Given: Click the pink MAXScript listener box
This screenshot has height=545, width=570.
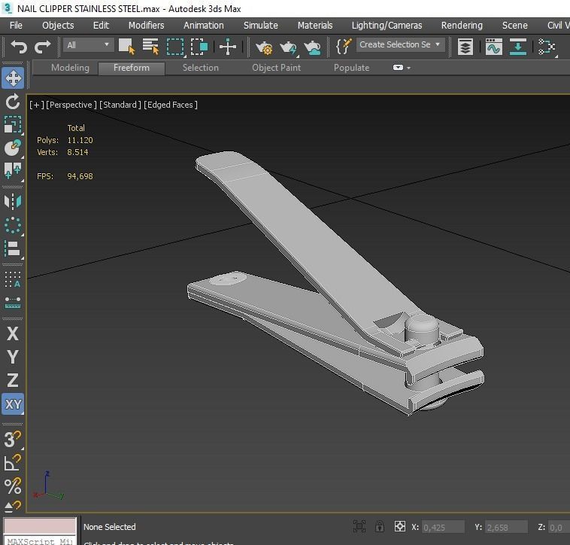Looking at the screenshot, I should [40, 526].
